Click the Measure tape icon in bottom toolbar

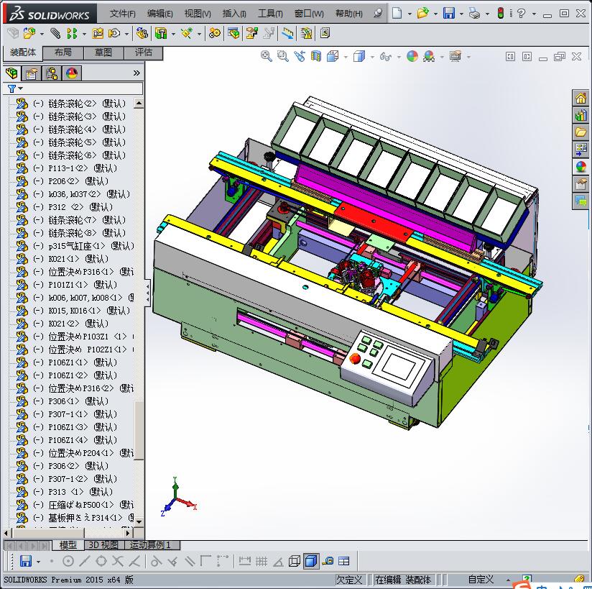[x=328, y=562]
